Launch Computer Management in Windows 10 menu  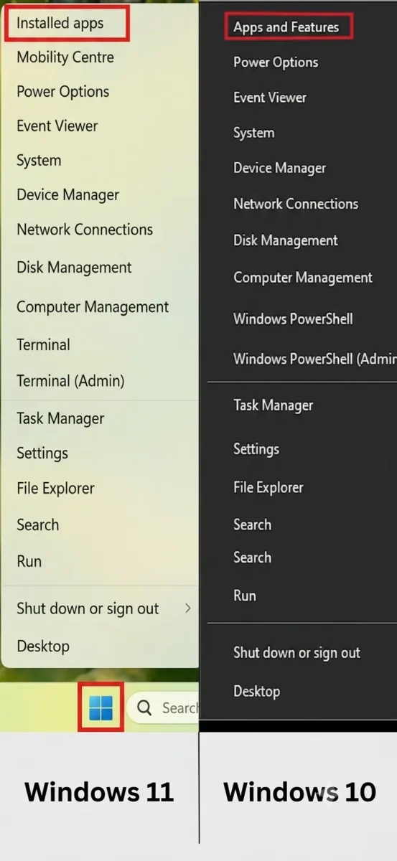click(303, 278)
